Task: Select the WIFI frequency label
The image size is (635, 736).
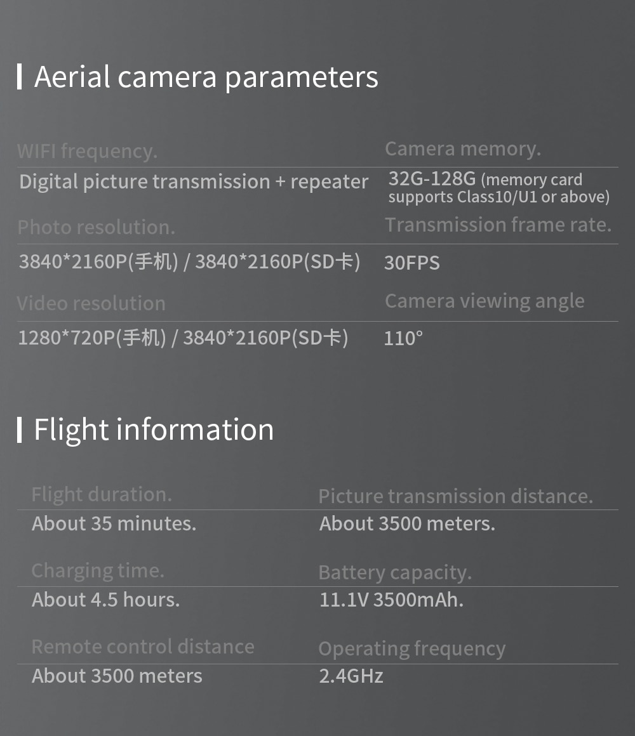Action: 88,151
